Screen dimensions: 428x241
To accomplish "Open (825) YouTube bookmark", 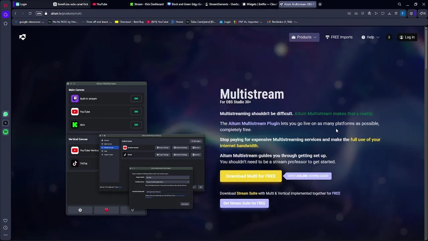I will (x=157, y=22).
